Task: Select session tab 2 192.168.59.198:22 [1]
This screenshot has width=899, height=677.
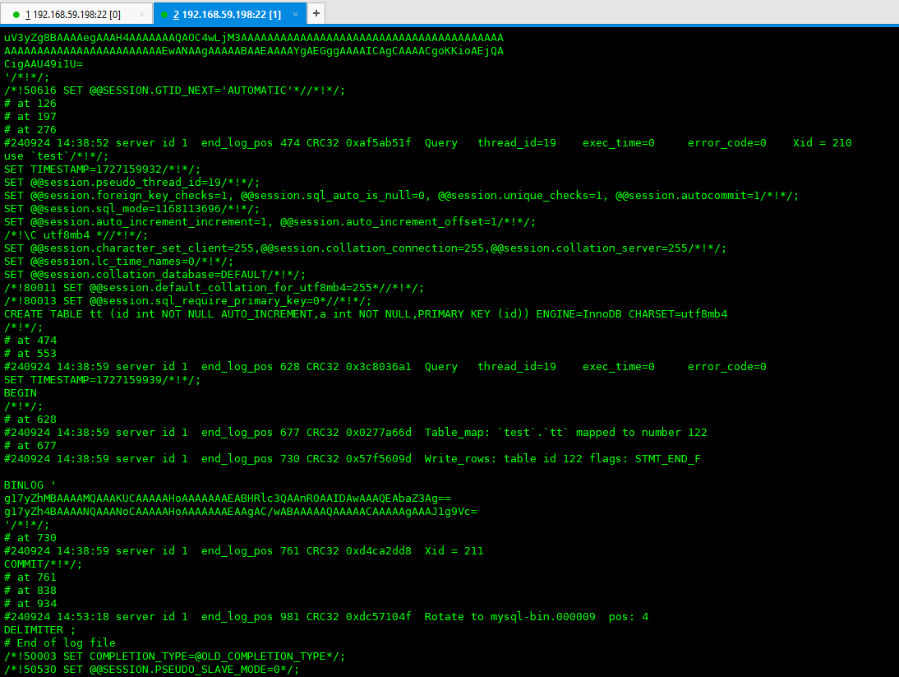Action: coord(229,14)
